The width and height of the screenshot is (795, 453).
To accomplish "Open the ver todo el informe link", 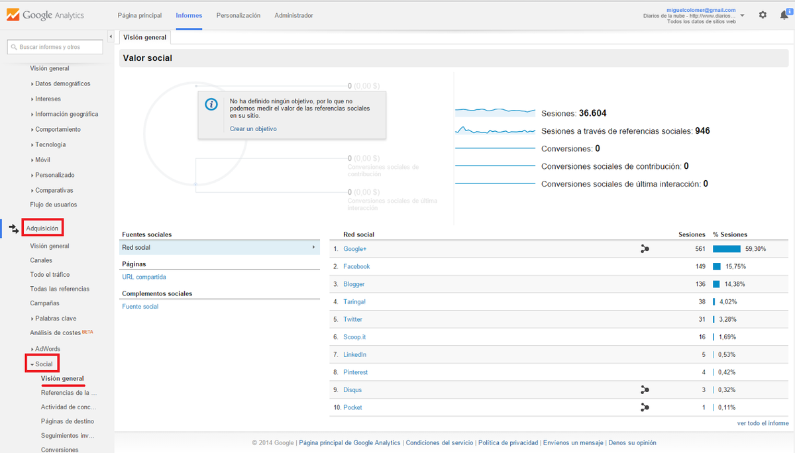I will [x=763, y=423].
